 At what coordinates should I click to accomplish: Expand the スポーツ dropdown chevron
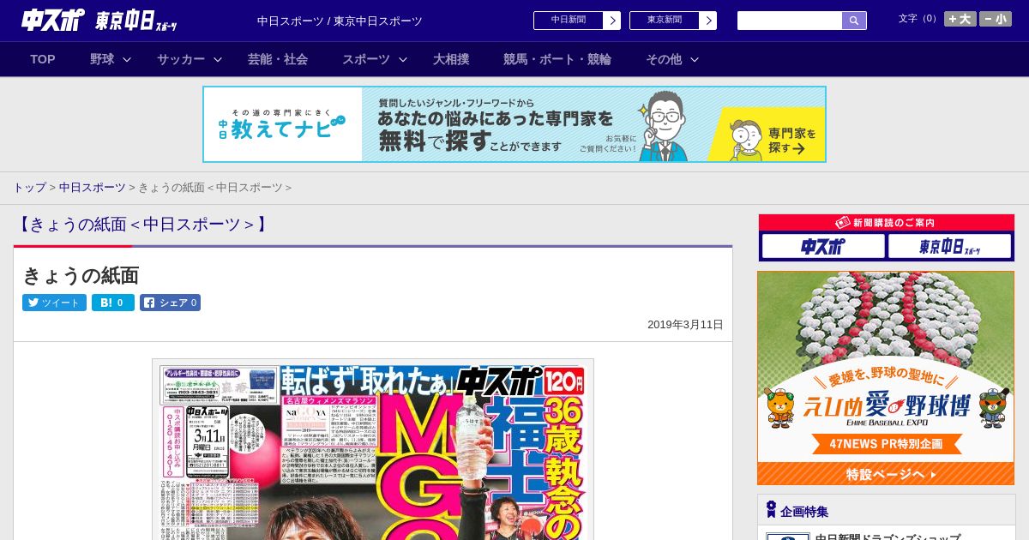[x=403, y=59]
